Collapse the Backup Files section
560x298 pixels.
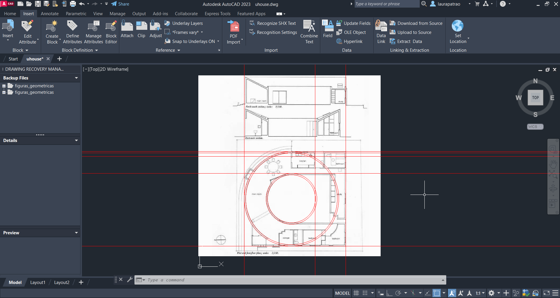point(76,78)
